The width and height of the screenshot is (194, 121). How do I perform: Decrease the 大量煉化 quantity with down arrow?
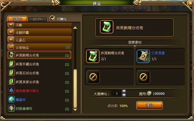(x=124, y=95)
